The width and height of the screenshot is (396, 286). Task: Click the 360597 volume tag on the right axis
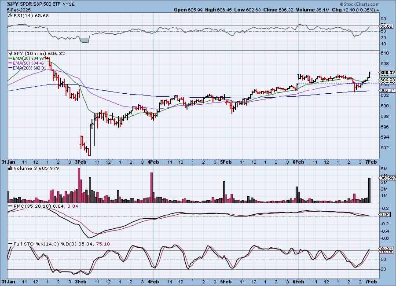tap(387, 178)
